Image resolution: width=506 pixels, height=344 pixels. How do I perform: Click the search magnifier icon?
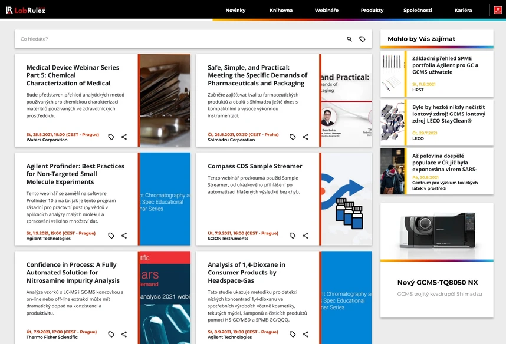coord(350,39)
